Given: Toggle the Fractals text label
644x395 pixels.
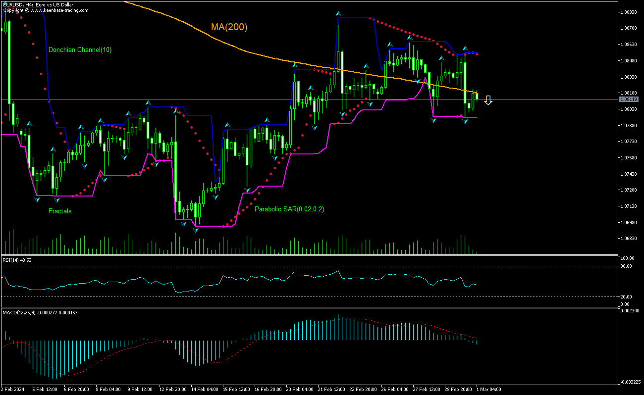Looking at the screenshot, I should pos(60,211).
